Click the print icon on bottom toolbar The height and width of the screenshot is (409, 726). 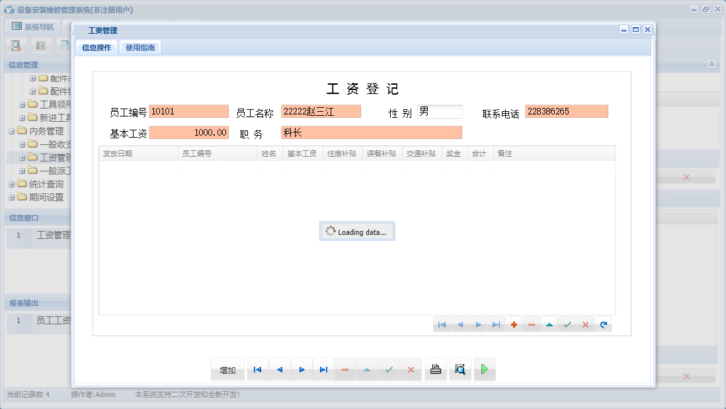pos(436,369)
